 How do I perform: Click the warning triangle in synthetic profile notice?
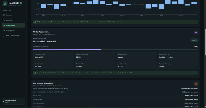pos(35,22)
